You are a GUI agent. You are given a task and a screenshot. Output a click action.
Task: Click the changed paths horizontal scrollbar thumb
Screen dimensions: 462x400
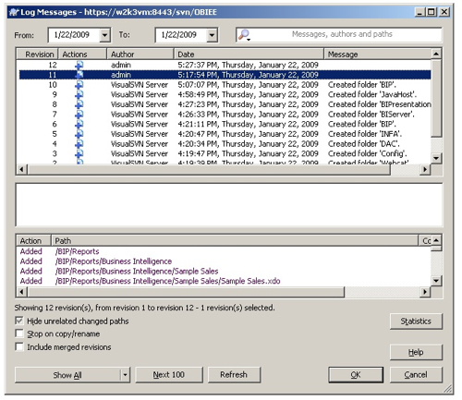(186, 292)
